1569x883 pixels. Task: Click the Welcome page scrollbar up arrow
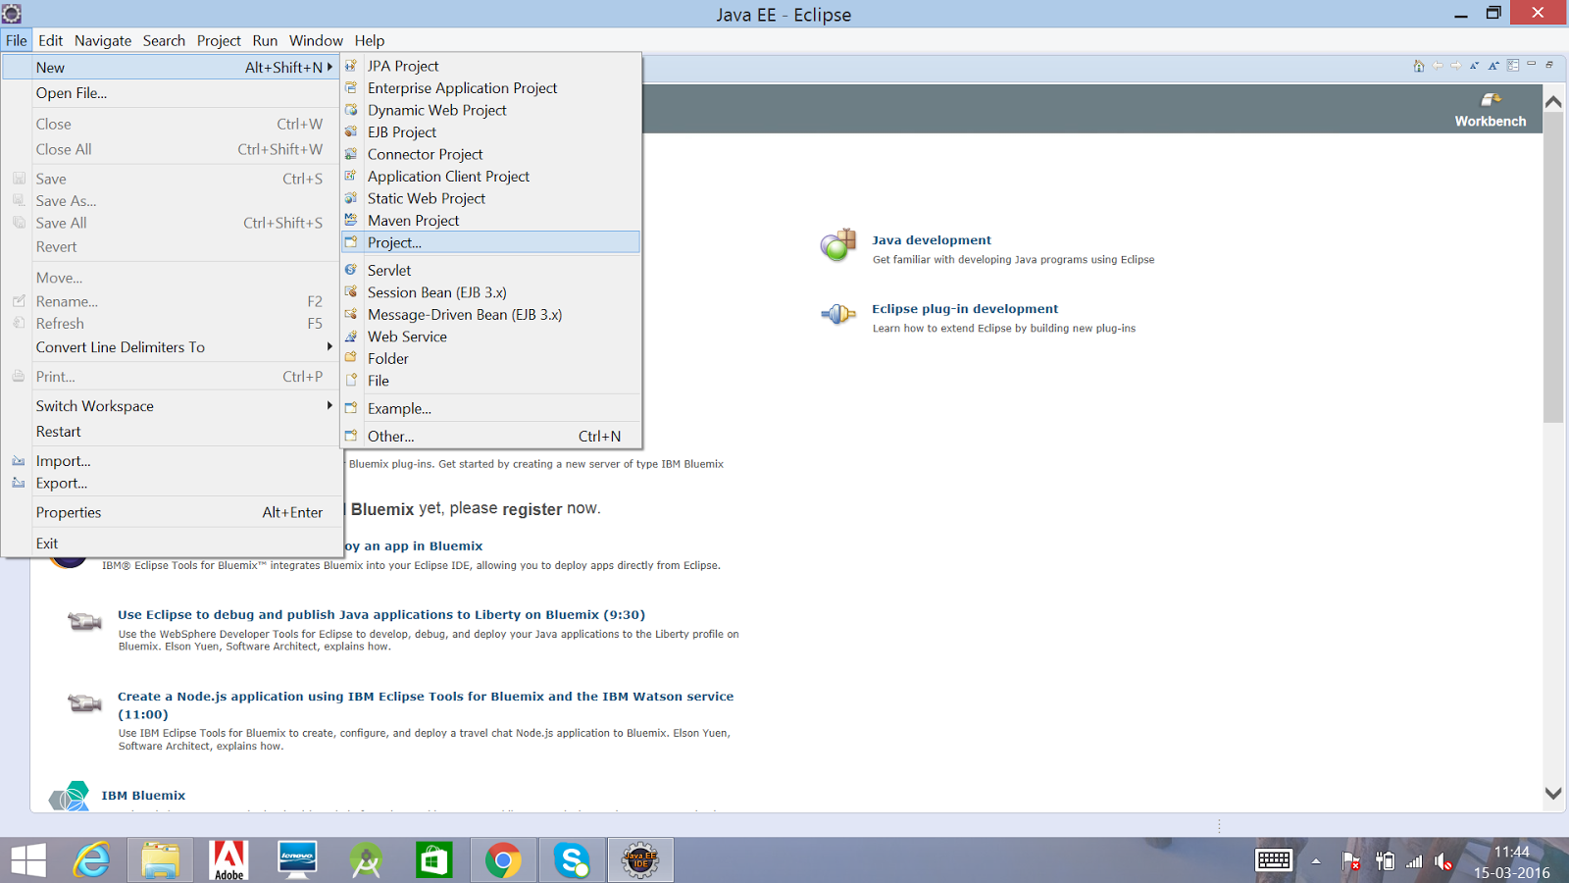coord(1553,102)
